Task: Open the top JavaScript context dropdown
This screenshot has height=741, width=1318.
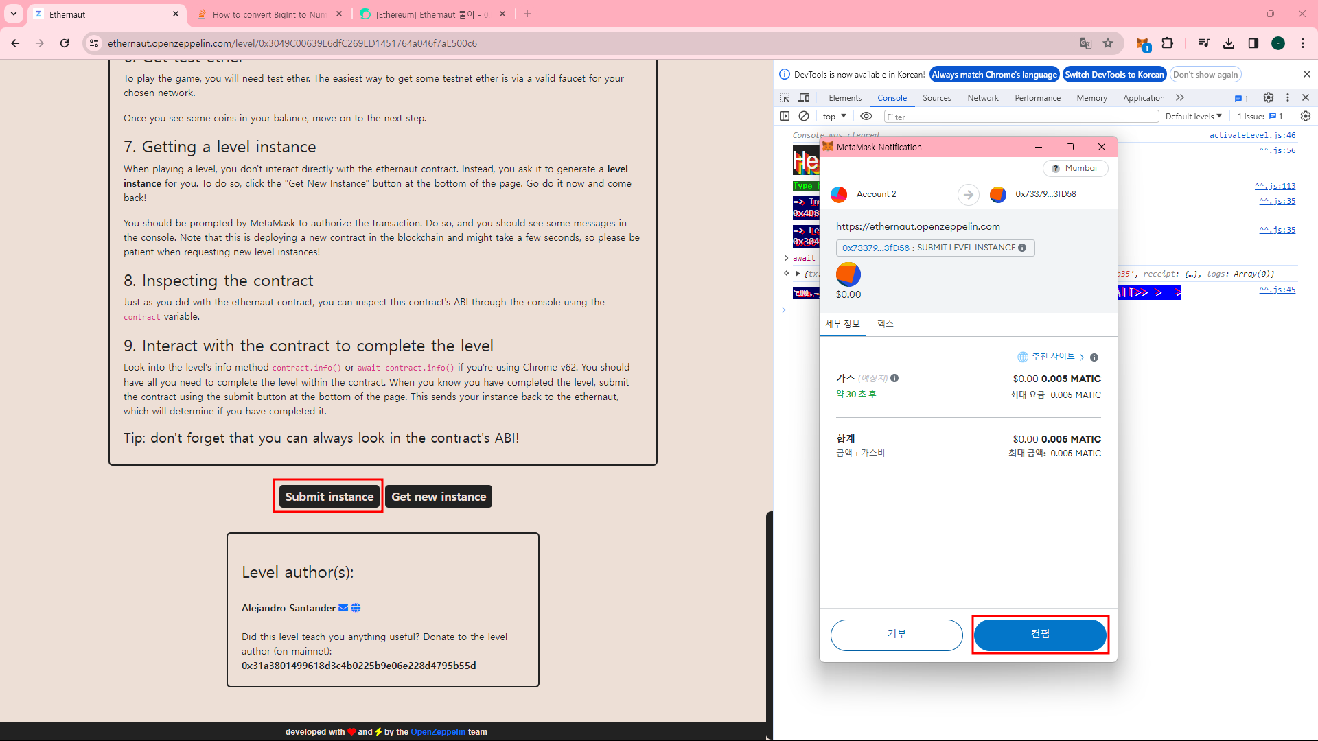Action: click(x=834, y=117)
